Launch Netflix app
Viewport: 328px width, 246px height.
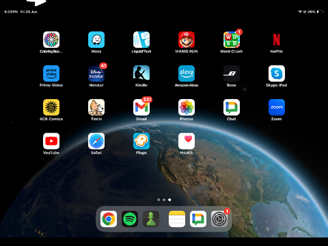pos(277,40)
